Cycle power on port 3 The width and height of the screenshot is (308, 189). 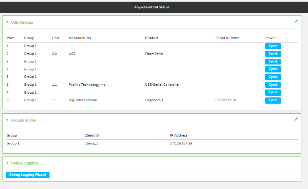point(273,62)
